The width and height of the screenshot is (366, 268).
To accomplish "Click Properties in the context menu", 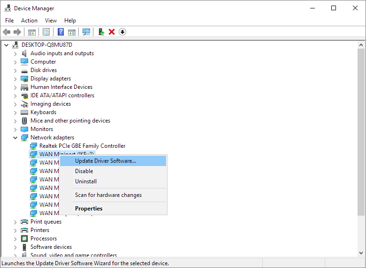I will [x=89, y=209].
